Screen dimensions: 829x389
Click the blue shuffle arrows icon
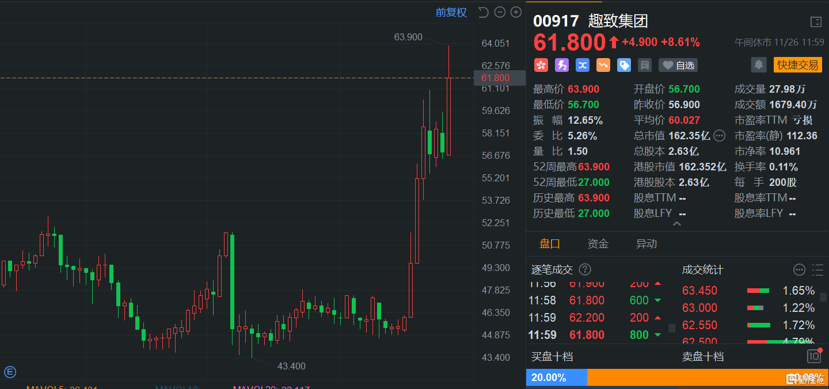583,65
